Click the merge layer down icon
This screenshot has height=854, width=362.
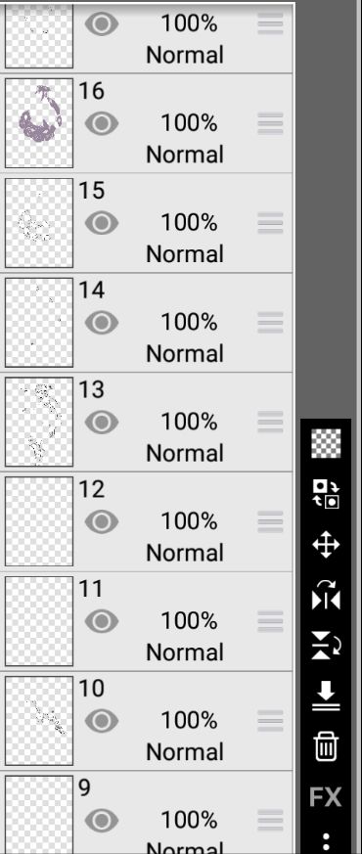326,697
